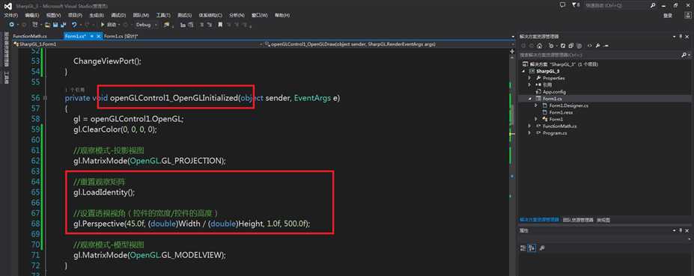The width and height of the screenshot is (694, 276).
Task: Expand the FunctionMath.cs node in Solution Explorer
Action: pos(530,126)
